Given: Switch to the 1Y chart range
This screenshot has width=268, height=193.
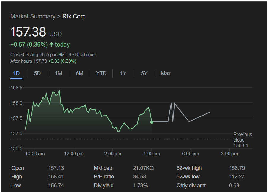Looking at the screenshot, I should coord(123,73).
